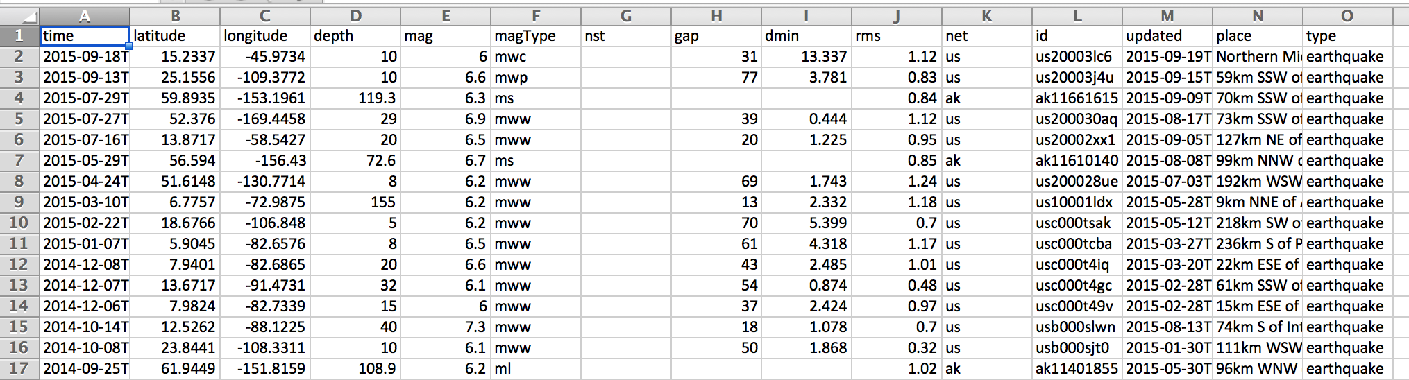Click the 'place' header cell
The image size is (1409, 380).
point(1258,36)
